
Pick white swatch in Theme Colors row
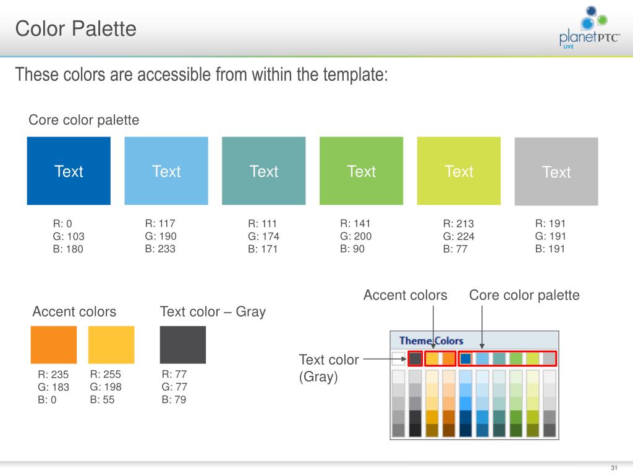[399, 359]
